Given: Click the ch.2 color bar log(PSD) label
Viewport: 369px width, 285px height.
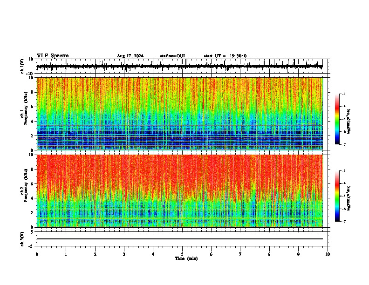Looking at the screenshot, I should pyautogui.click(x=349, y=198).
